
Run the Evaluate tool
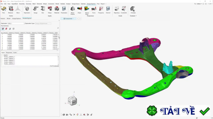133,10
